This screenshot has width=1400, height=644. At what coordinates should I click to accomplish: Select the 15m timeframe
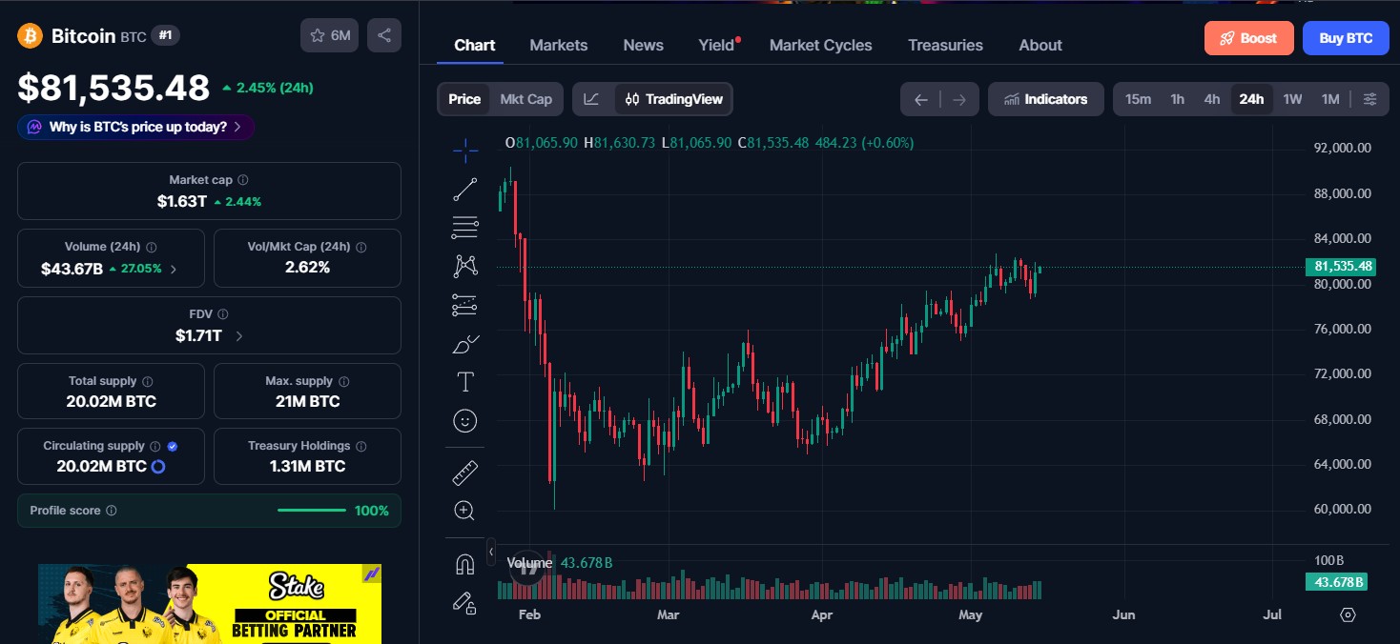pyautogui.click(x=1138, y=99)
